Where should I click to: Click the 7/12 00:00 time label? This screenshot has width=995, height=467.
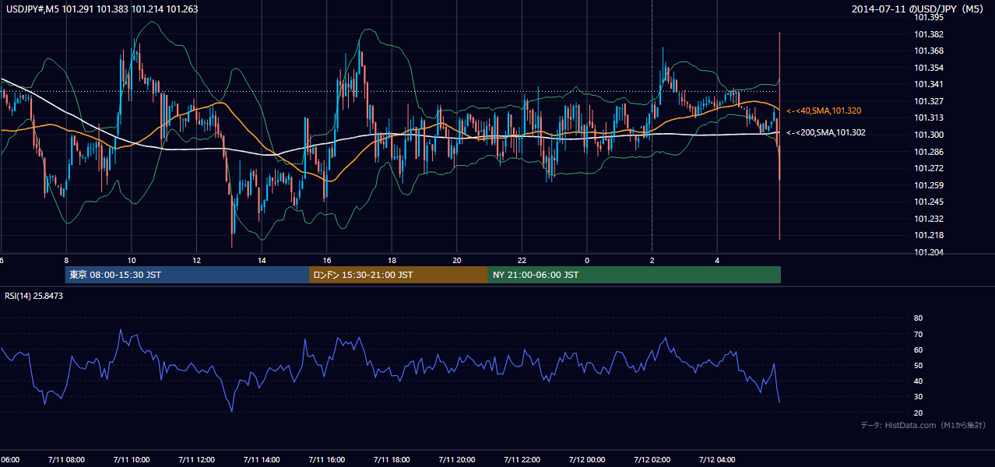587,460
